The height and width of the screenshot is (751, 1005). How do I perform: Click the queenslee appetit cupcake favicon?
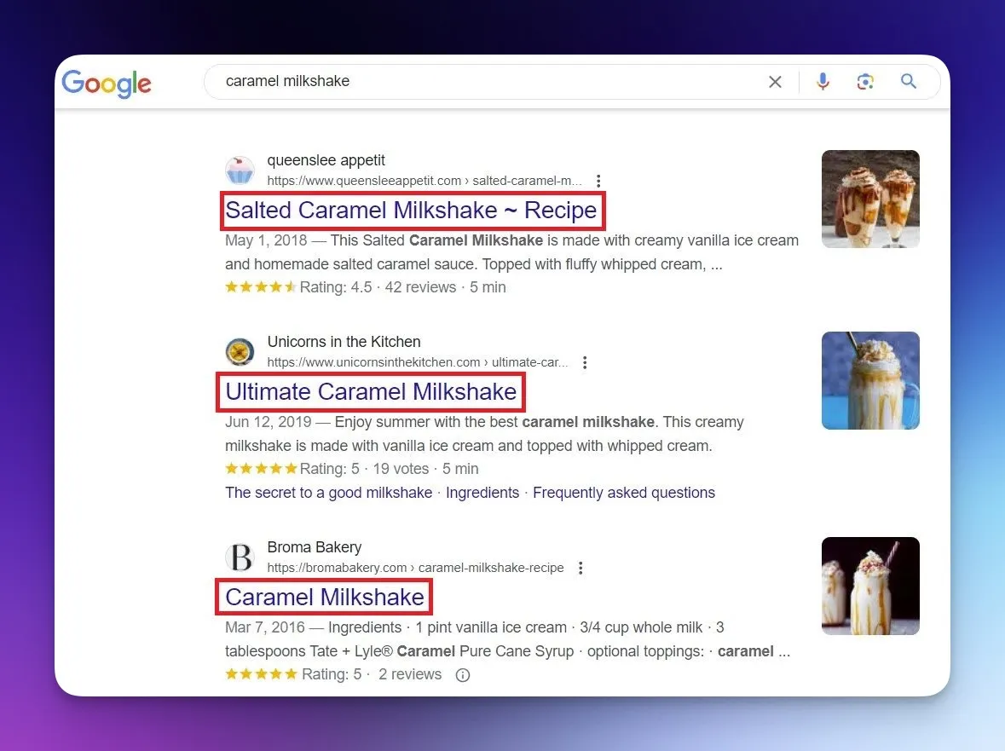click(240, 170)
